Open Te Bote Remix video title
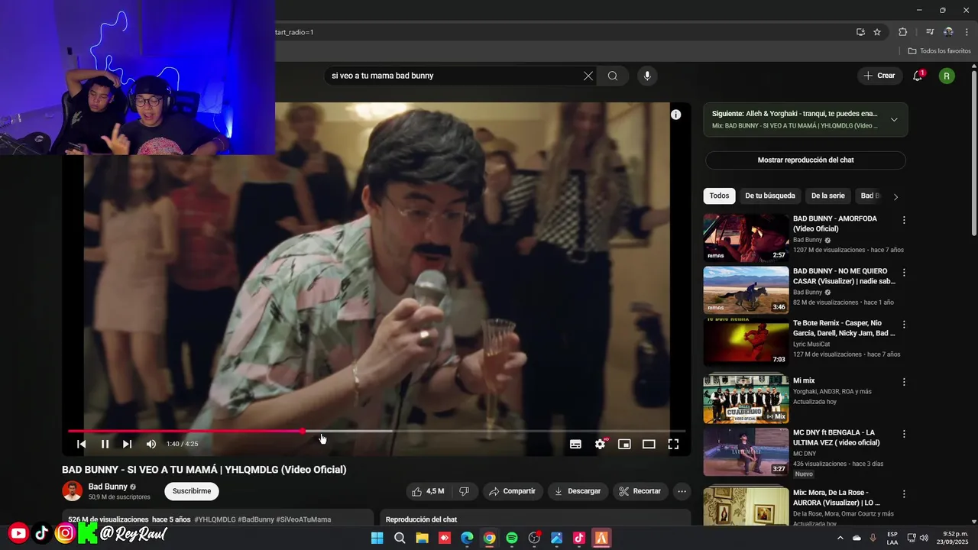Viewport: 978px width, 550px height. pyautogui.click(x=844, y=328)
